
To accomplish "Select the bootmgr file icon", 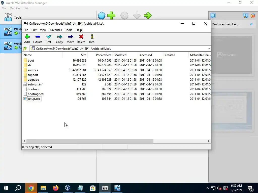I will pos(25,89).
